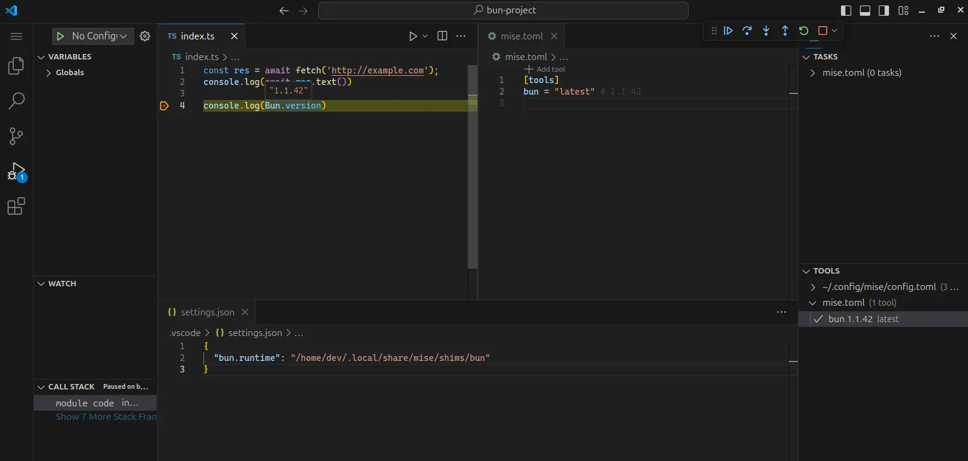Click the debug Continue button

coord(728,31)
